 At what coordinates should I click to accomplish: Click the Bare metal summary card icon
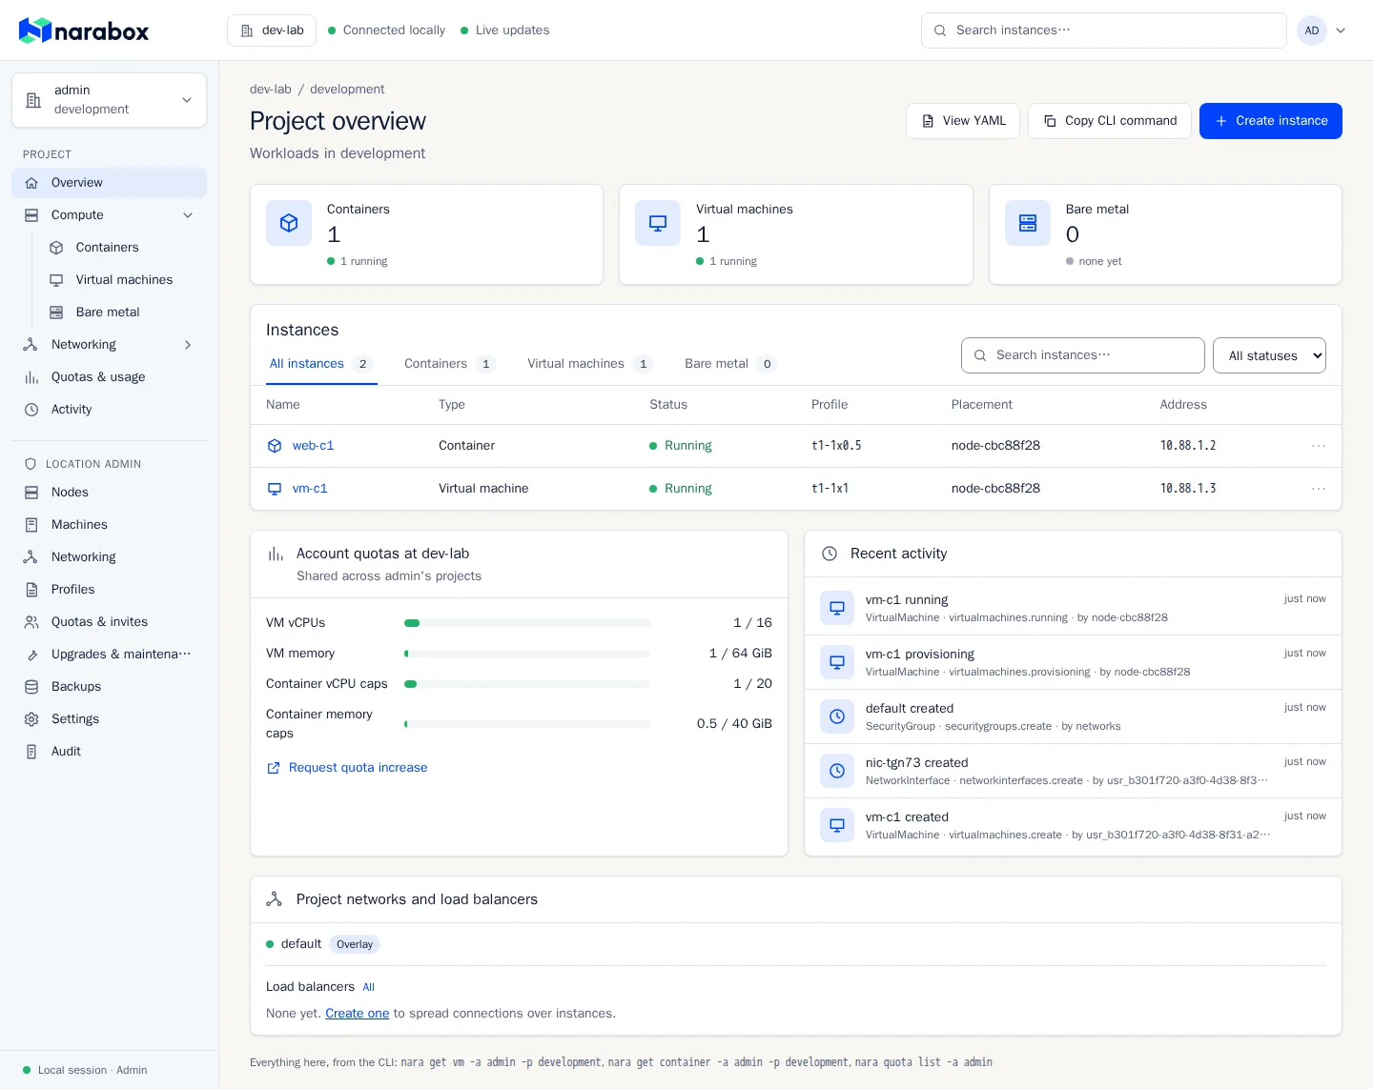tap(1028, 223)
